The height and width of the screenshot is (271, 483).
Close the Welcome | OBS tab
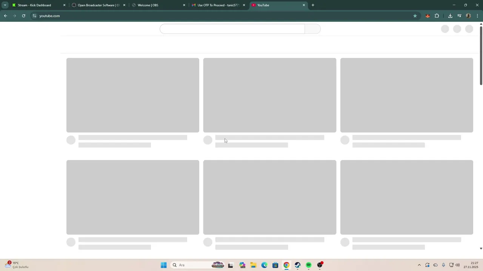tap(184, 5)
